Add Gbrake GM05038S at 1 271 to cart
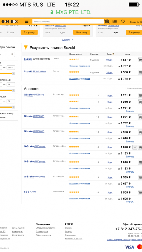The width and height of the screenshot is (142, 252). coord(140,117)
